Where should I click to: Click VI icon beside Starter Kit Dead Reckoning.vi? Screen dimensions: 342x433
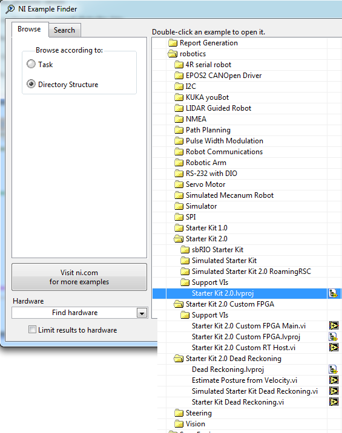pos(334,402)
